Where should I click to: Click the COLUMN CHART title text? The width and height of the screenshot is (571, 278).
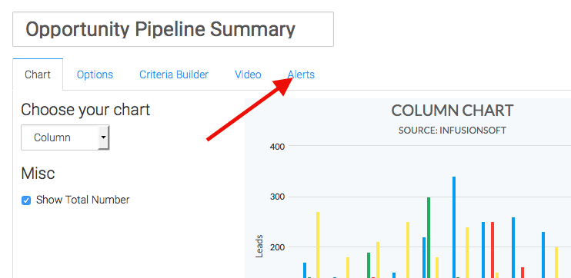tap(452, 111)
